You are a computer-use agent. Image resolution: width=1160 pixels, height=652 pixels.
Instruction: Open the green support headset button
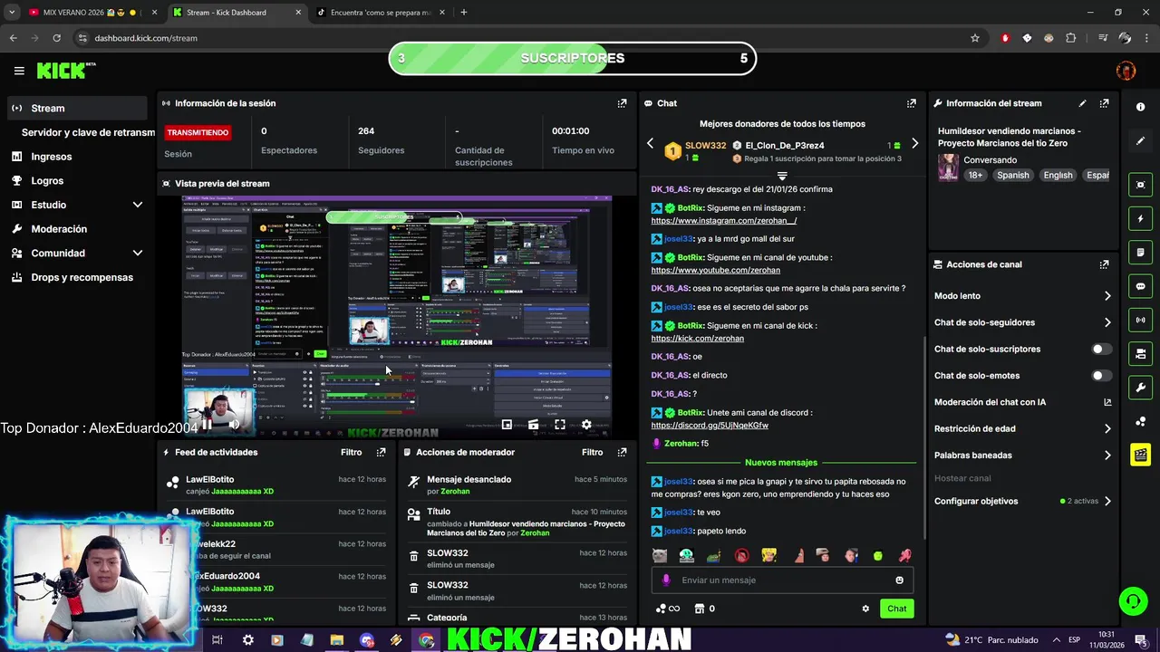pyautogui.click(x=1132, y=600)
